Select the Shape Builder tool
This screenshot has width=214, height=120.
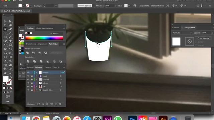(5, 53)
